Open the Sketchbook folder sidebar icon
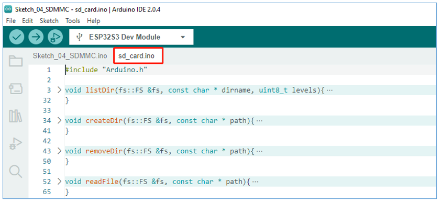 coord(16,61)
